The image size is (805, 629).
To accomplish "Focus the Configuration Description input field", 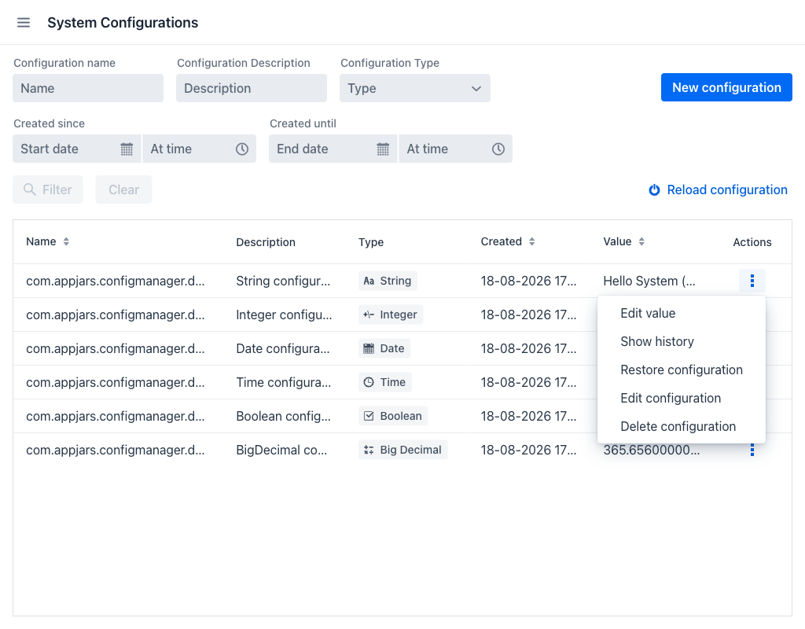I will tap(252, 88).
